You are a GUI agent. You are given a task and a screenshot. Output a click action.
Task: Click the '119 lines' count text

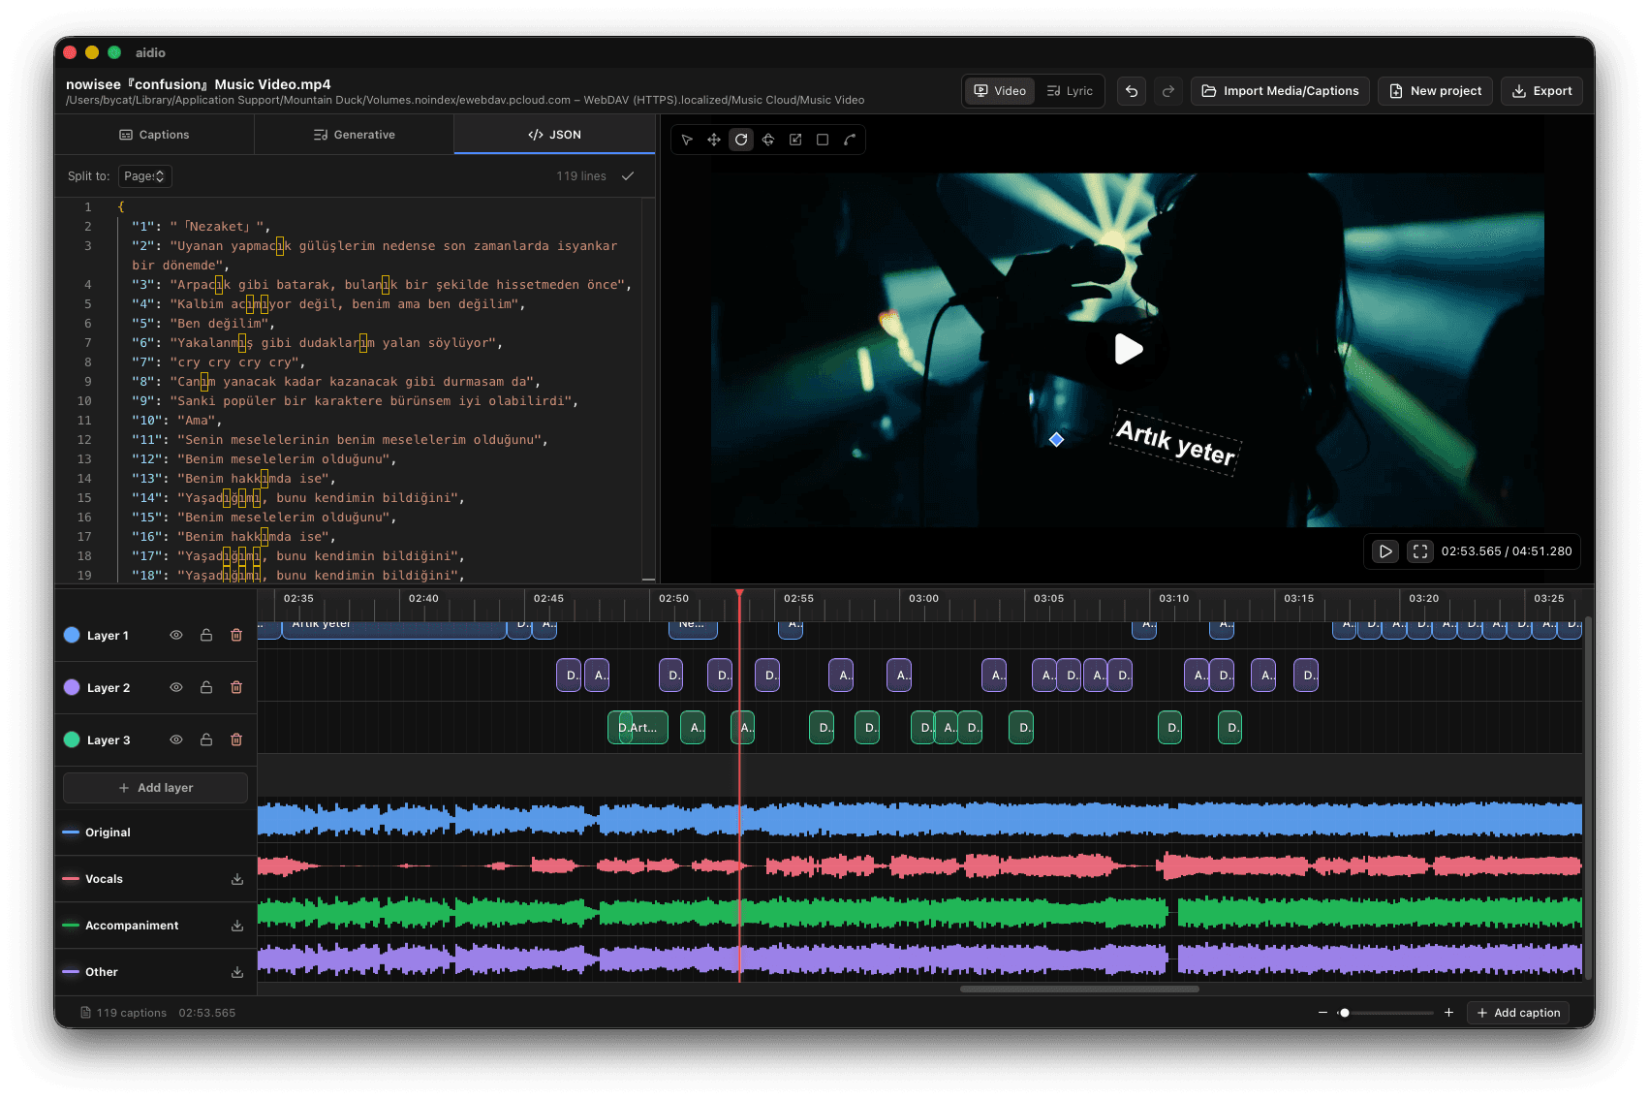[580, 176]
